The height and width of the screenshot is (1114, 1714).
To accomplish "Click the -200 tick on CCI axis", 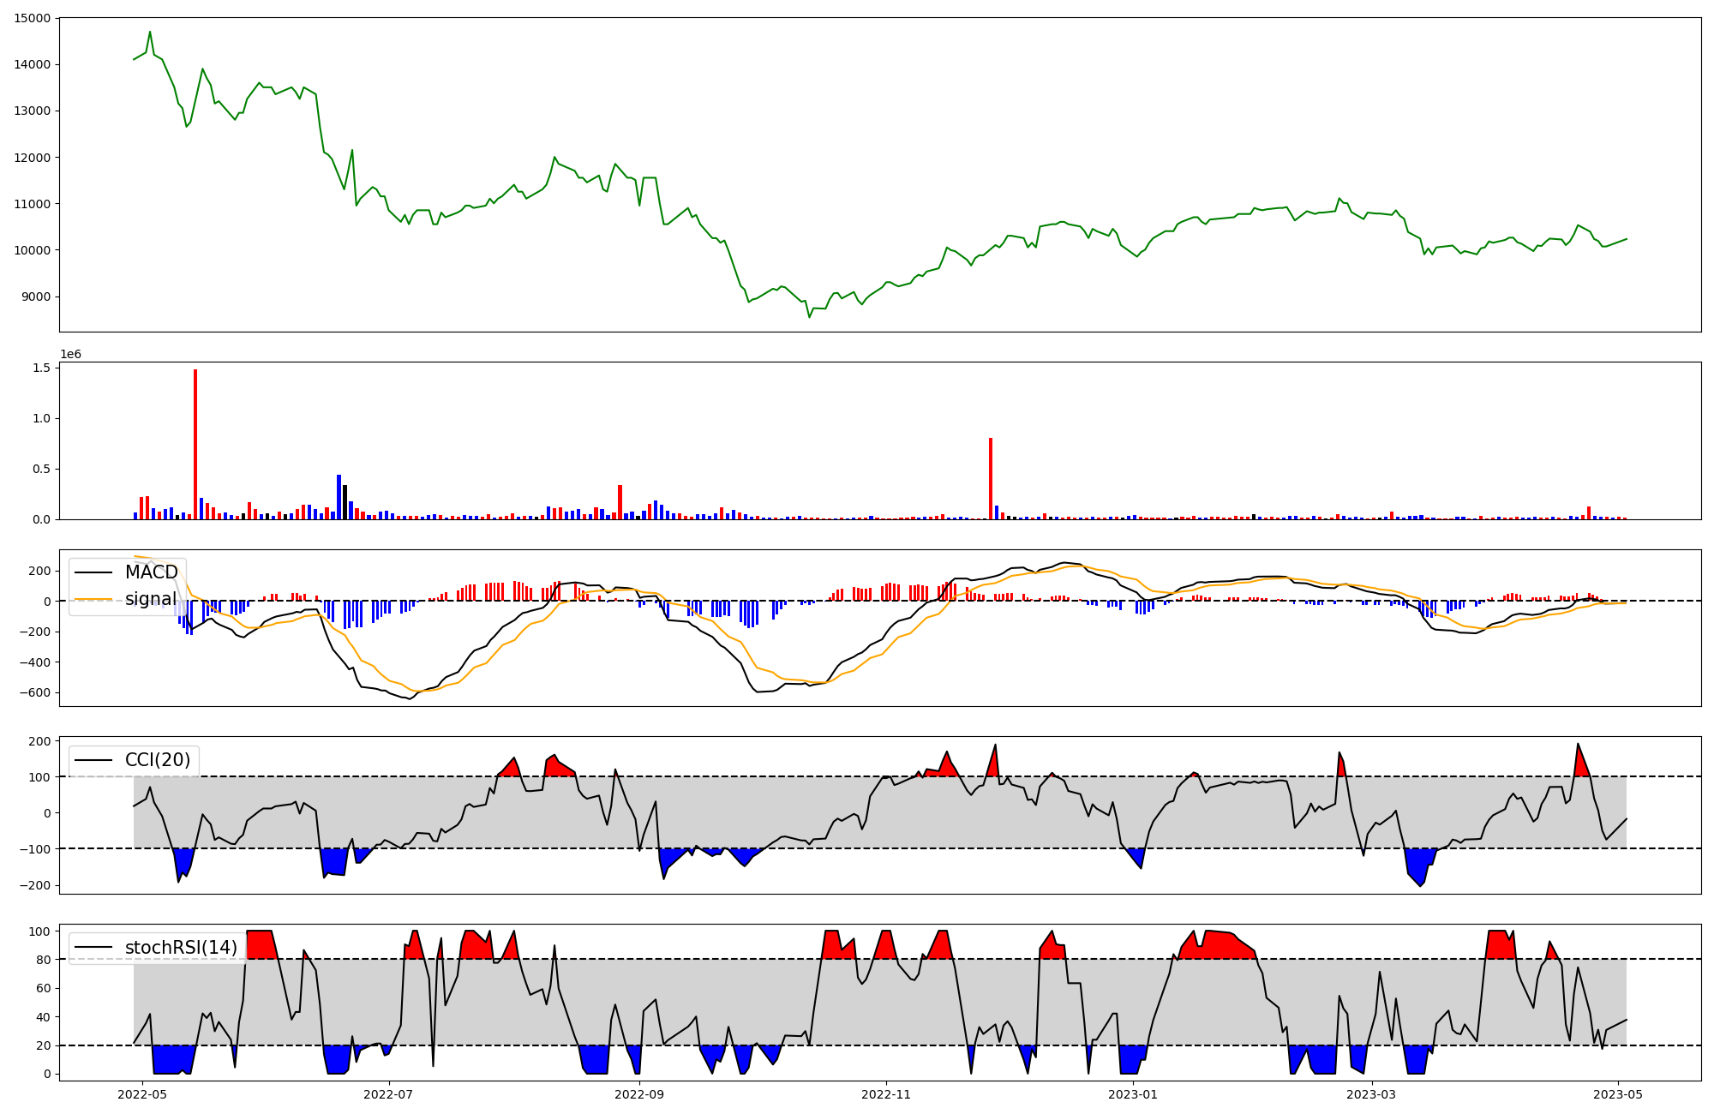I will [x=35, y=885].
